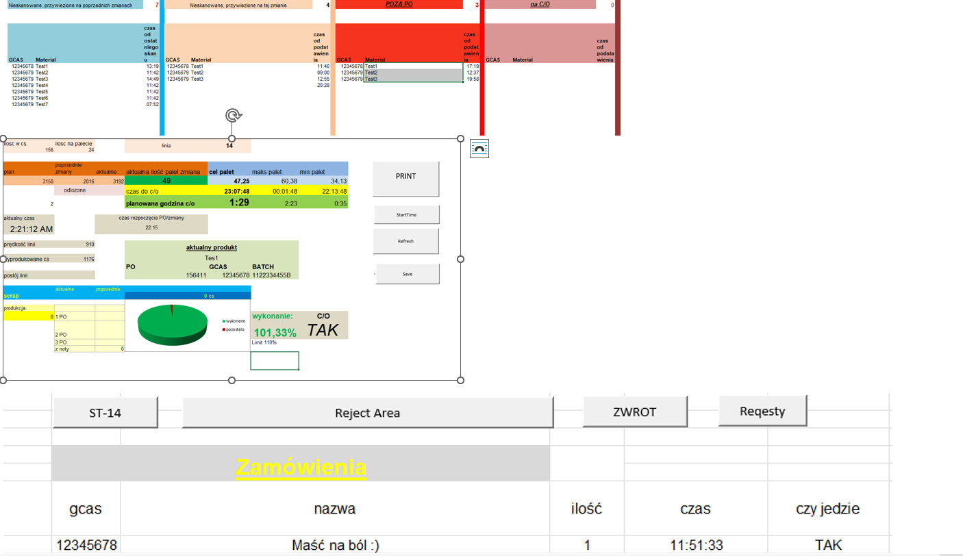Click the pozostało legend entry

(234, 329)
